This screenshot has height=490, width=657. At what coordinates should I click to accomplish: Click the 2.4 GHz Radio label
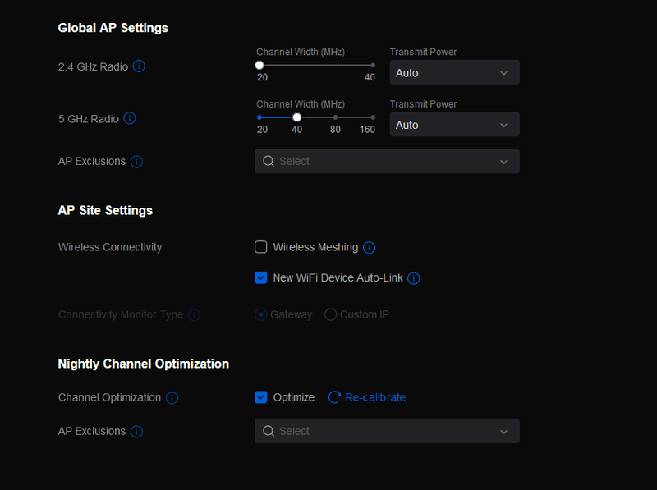(93, 67)
